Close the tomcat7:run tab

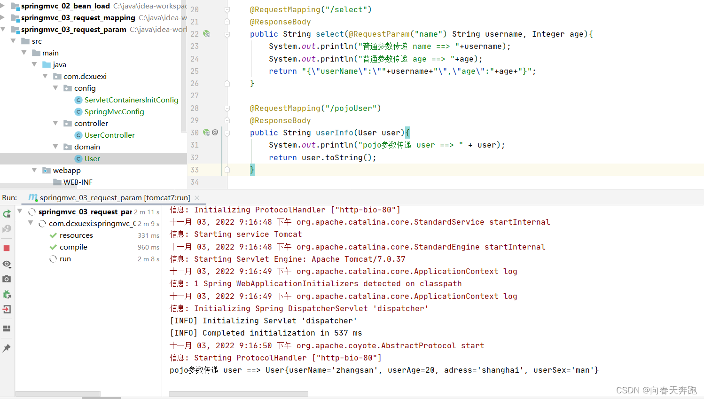click(x=197, y=198)
